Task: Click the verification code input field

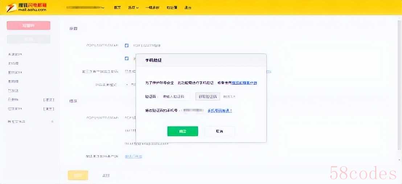Action: (176, 97)
